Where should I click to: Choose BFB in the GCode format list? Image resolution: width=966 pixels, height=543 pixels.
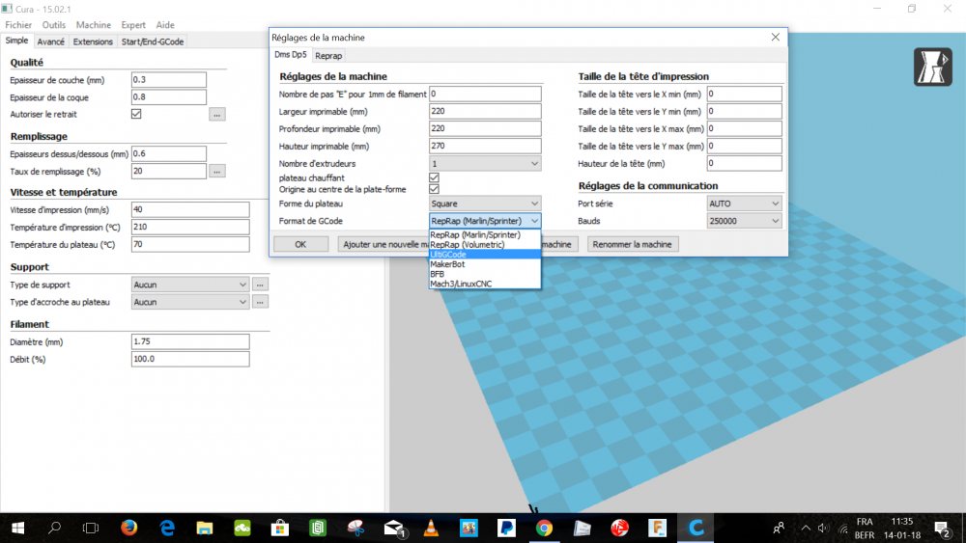click(485, 274)
